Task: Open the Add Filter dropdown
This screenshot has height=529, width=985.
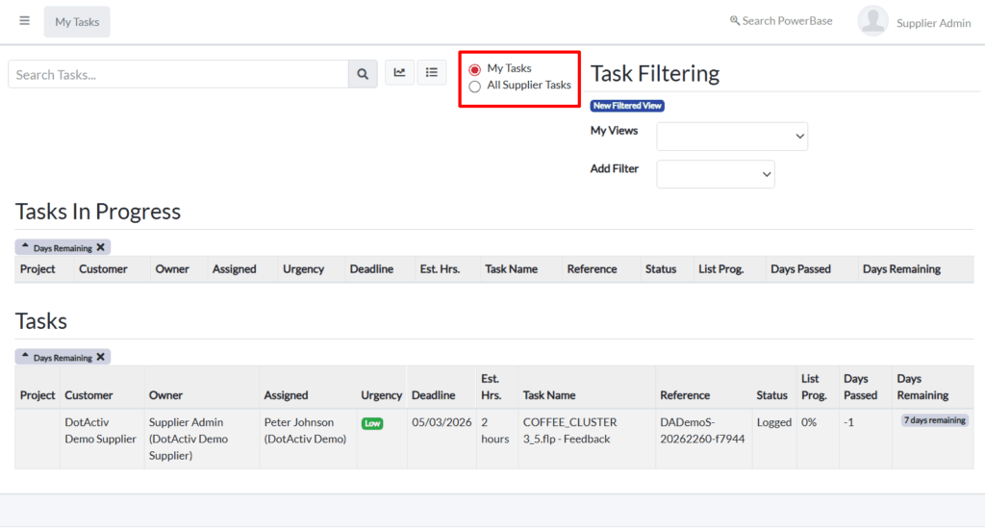Action: [715, 174]
